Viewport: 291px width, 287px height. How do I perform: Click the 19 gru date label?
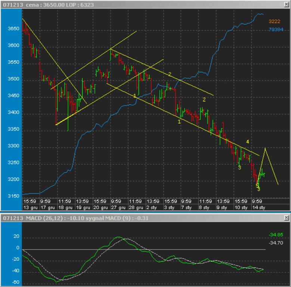pos(83,207)
